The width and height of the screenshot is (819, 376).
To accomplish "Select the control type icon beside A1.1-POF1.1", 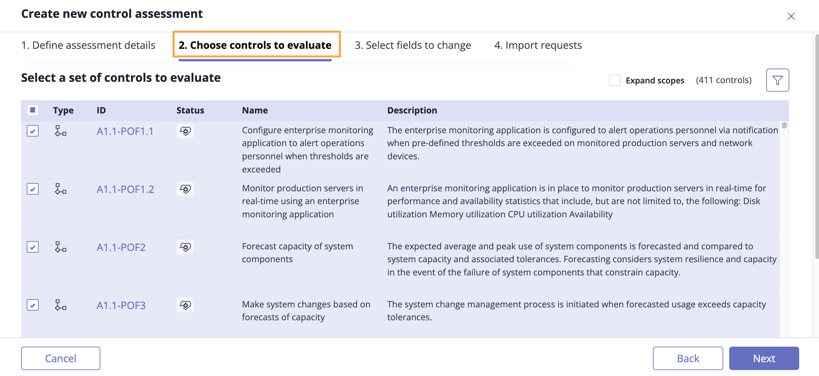I will (61, 131).
